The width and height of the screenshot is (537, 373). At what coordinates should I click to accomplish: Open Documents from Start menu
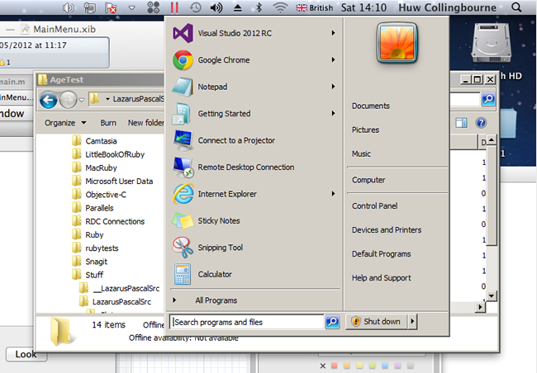click(371, 106)
